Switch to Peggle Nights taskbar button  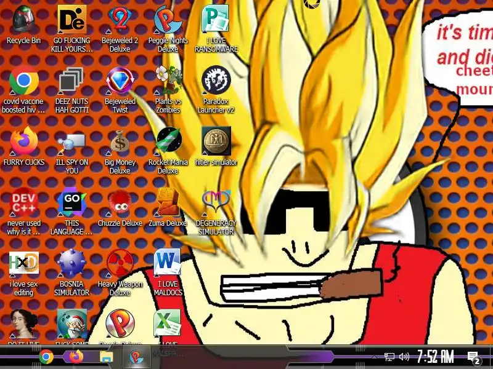click(x=136, y=357)
